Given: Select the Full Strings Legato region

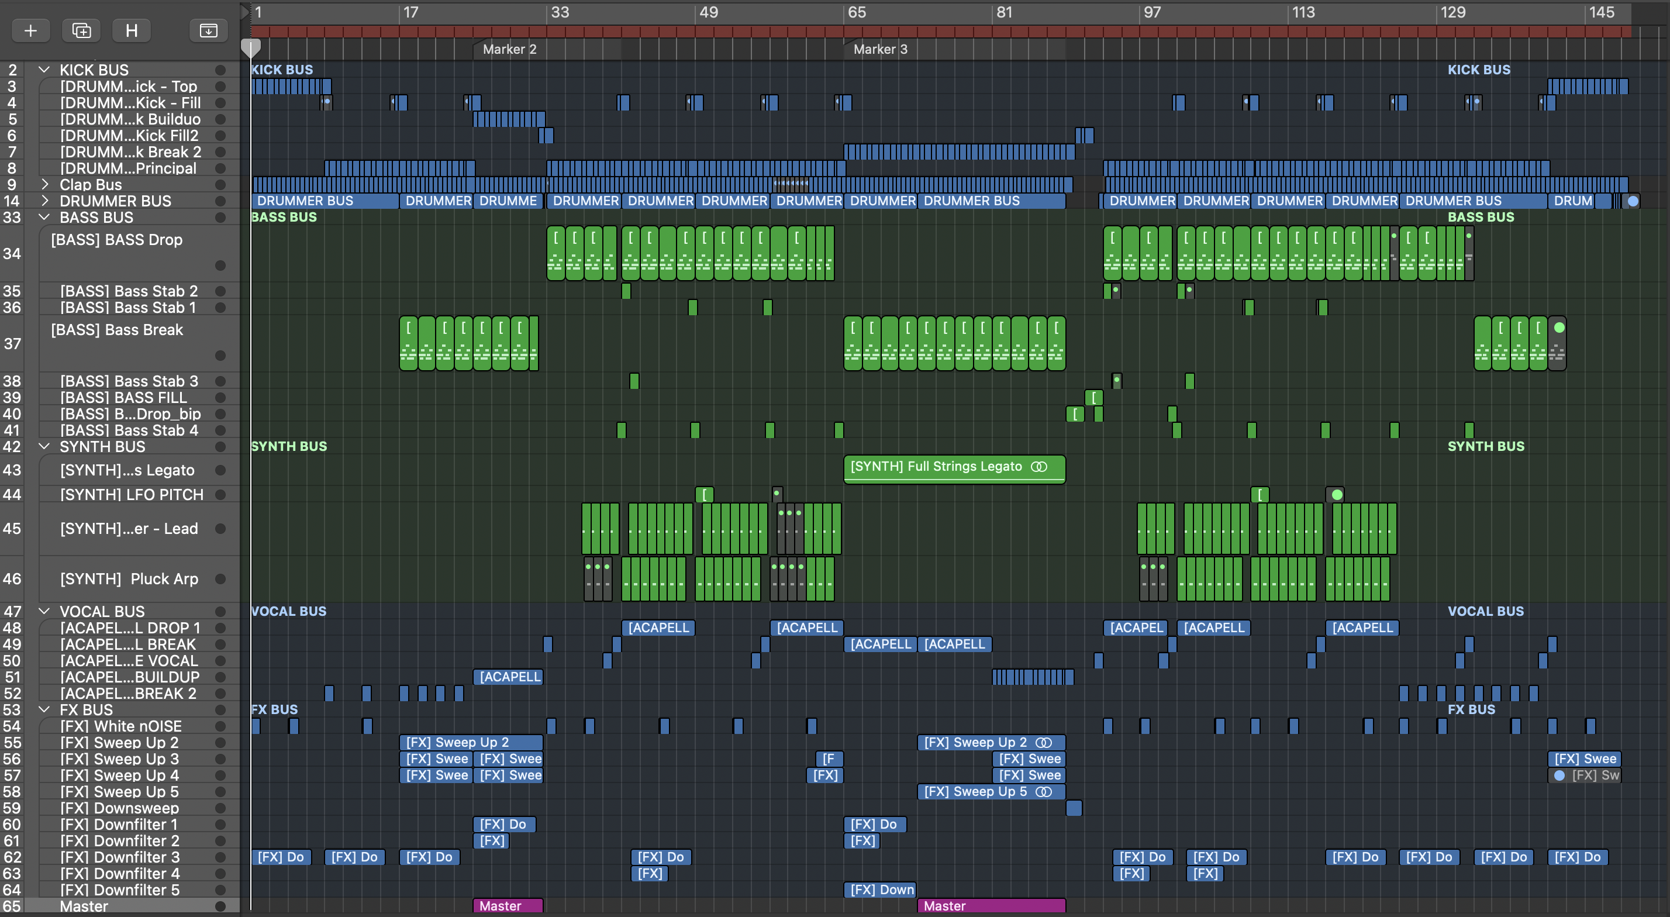Looking at the screenshot, I should click(x=954, y=468).
